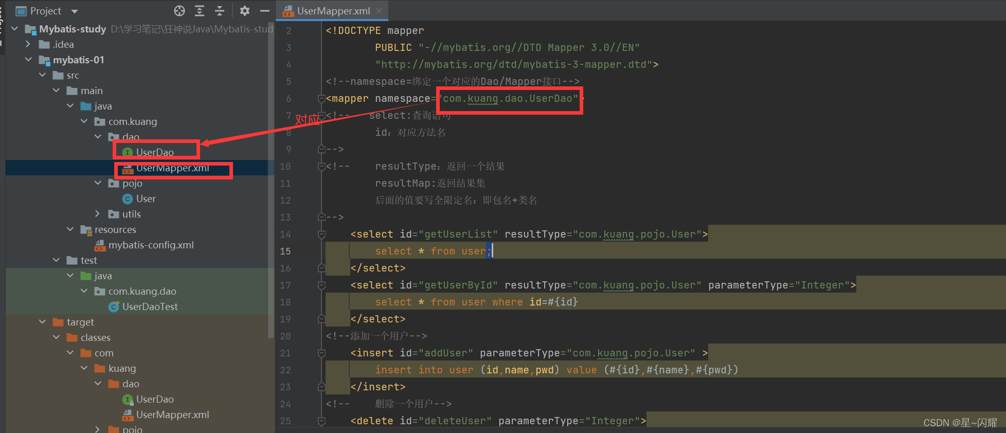Collapse the main folder
Screen dimensions: 1006x433
[x=57, y=91]
